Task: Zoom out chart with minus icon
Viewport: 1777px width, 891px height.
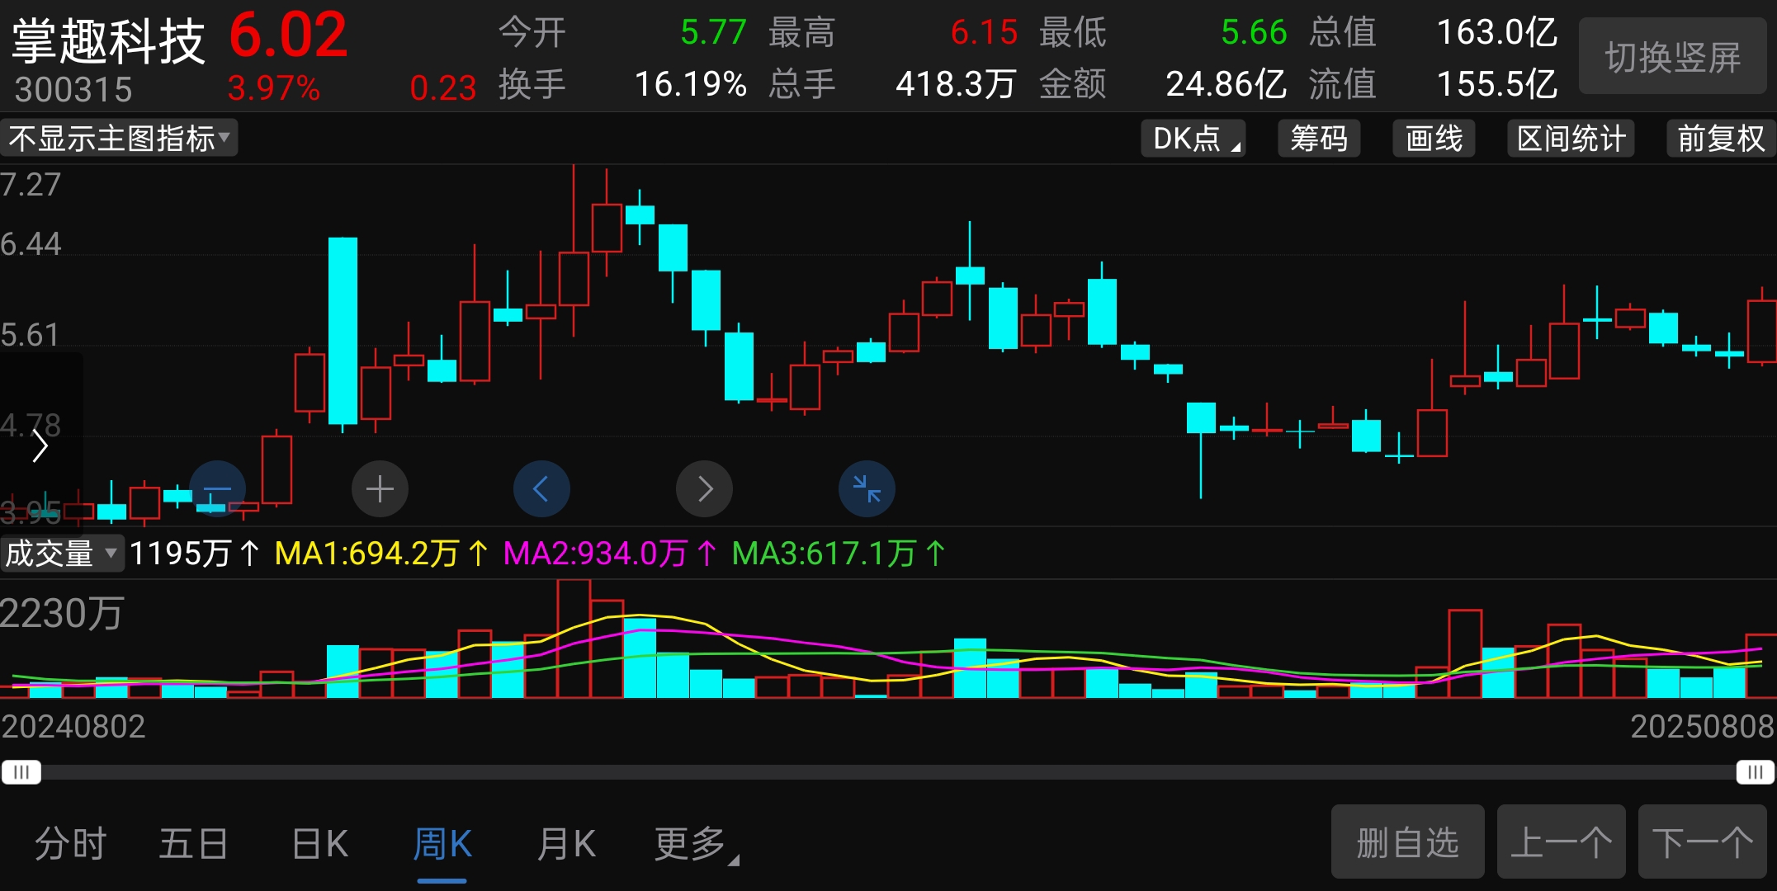Action: pyautogui.click(x=217, y=488)
